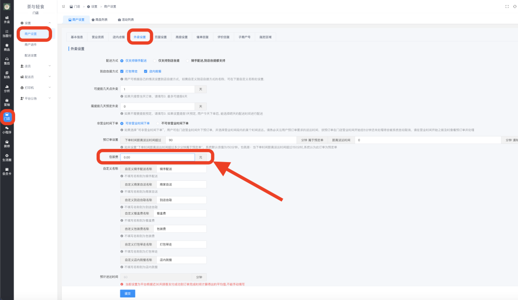Image resolution: width=518 pixels, height=300 pixels.
Task: Open the 会员卡 membership card icon
Action: click(7, 171)
